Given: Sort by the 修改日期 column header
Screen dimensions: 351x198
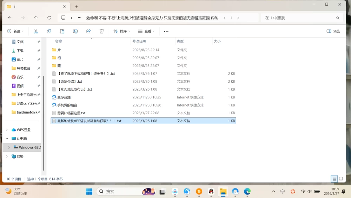Looking at the screenshot, I should tap(139, 41).
